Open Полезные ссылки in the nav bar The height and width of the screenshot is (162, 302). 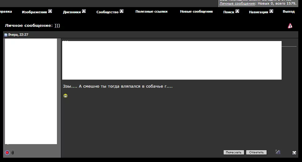151,11
